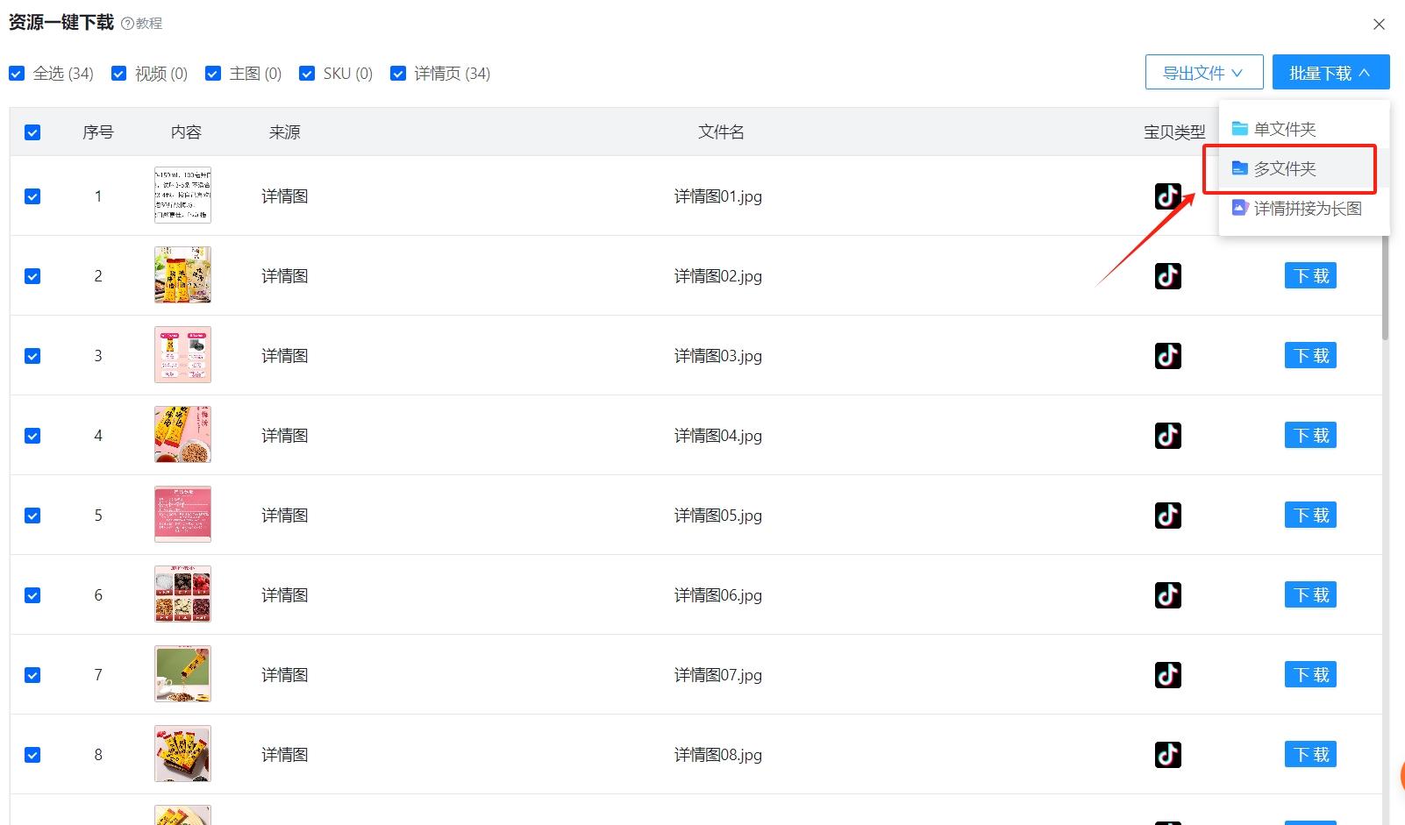Click 下载 for 详情图02.jpg
Screen dimensions: 1405x825
pyautogui.click(x=1309, y=274)
